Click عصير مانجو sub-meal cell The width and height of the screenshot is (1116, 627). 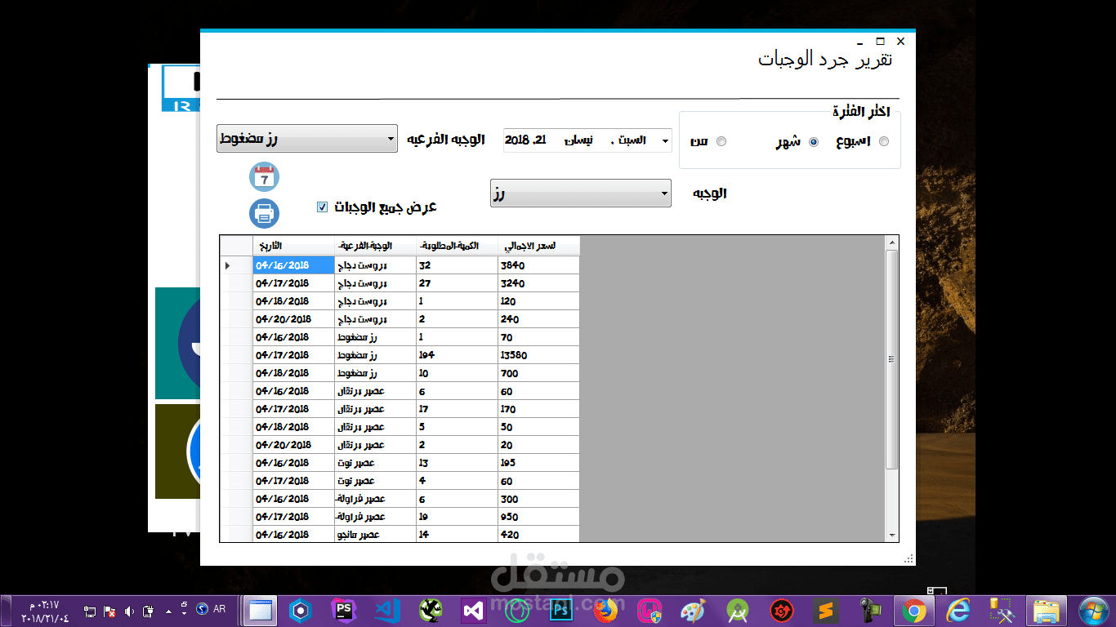[375, 534]
